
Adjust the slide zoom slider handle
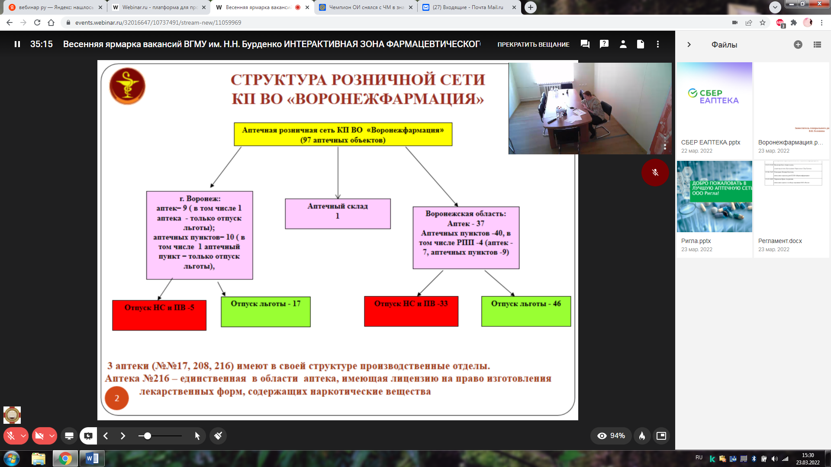coord(148,436)
